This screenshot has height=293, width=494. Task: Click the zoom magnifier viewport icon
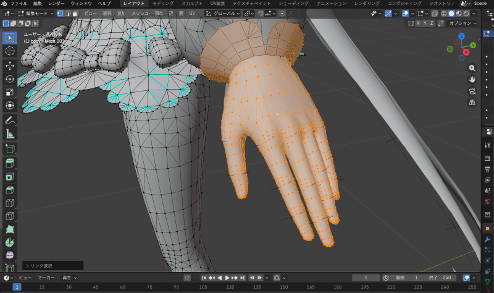(472, 68)
